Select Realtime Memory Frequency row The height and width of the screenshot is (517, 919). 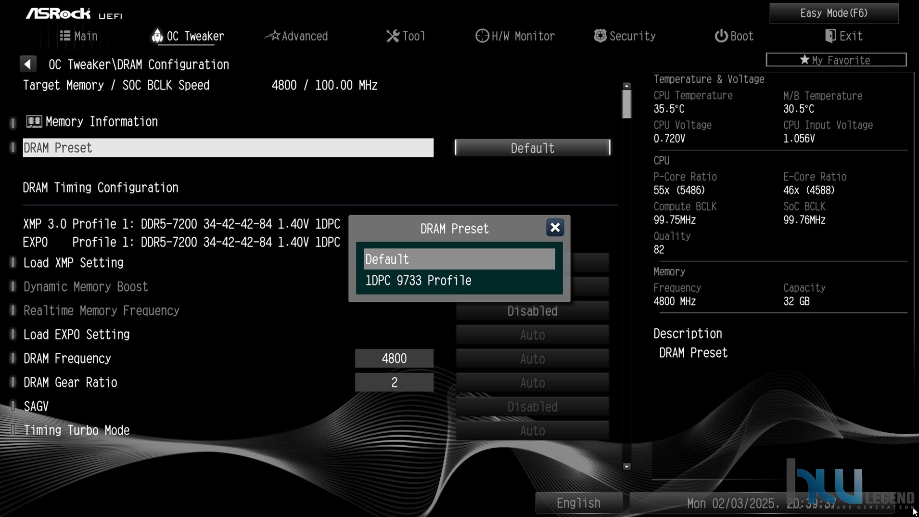[102, 311]
